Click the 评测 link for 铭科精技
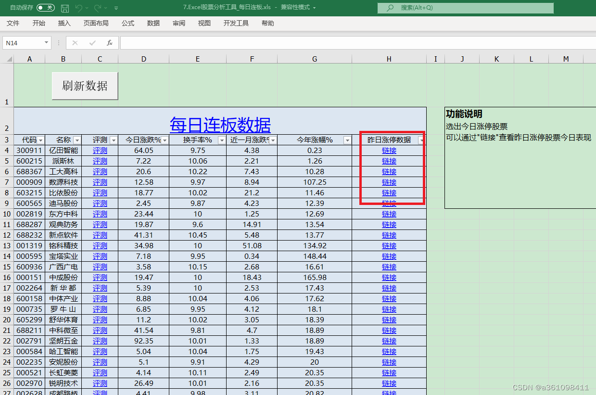The image size is (596, 395). 100,245
